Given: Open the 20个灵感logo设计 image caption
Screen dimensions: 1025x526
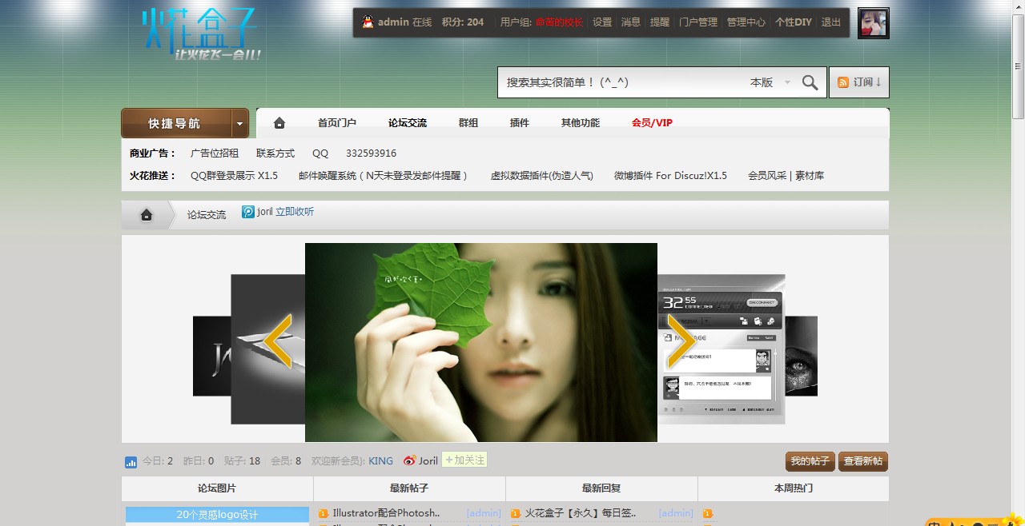Looking at the screenshot, I should tap(217, 515).
